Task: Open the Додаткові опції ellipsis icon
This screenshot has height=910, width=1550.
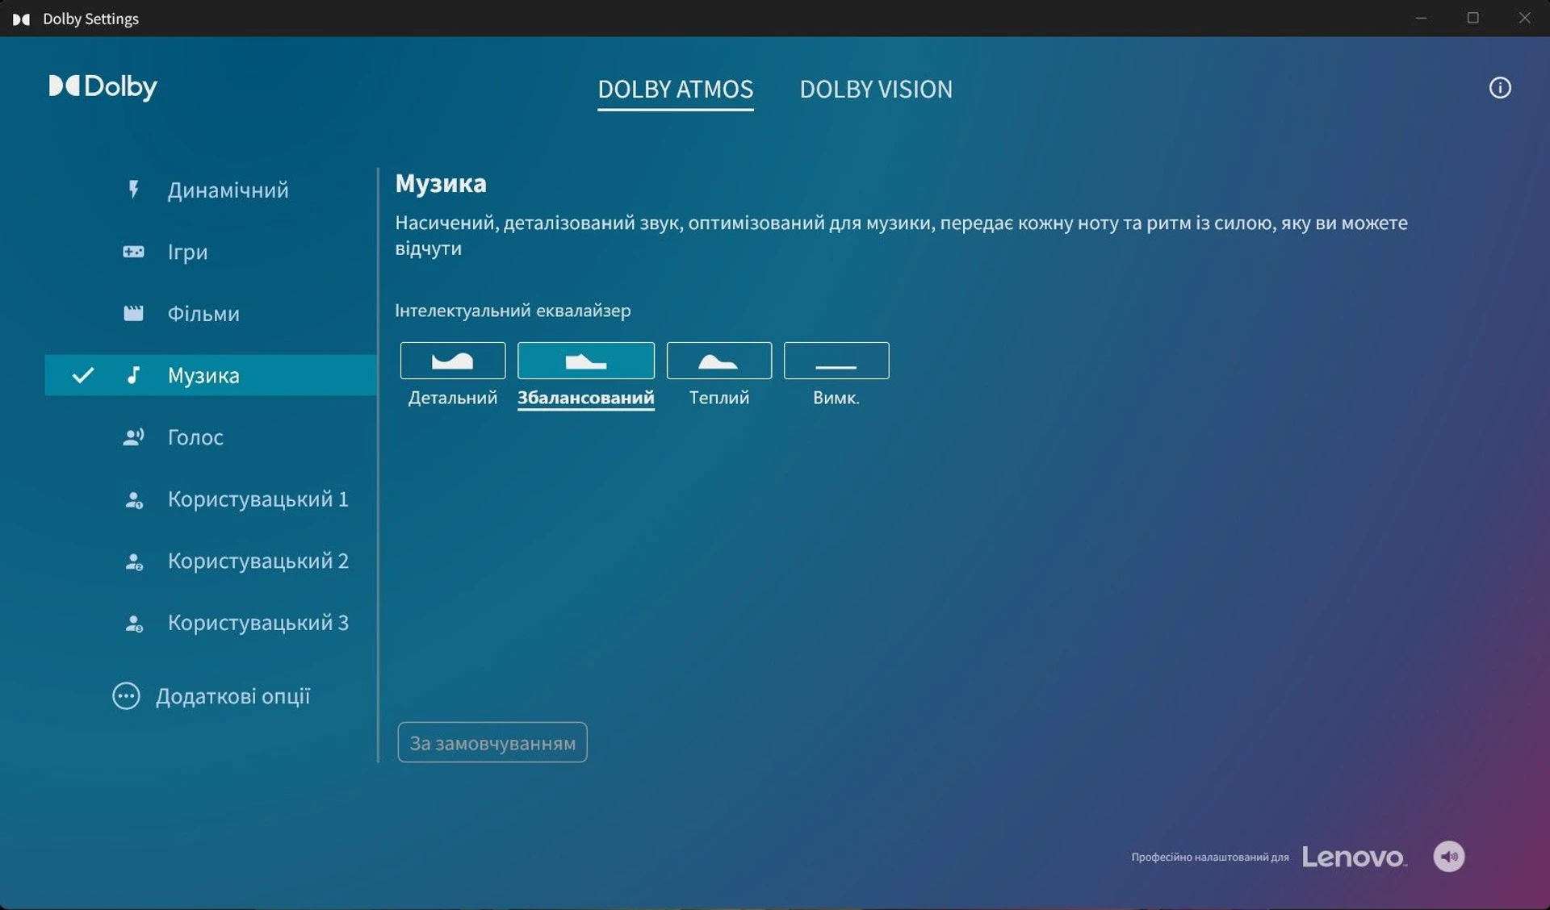Action: [126, 696]
